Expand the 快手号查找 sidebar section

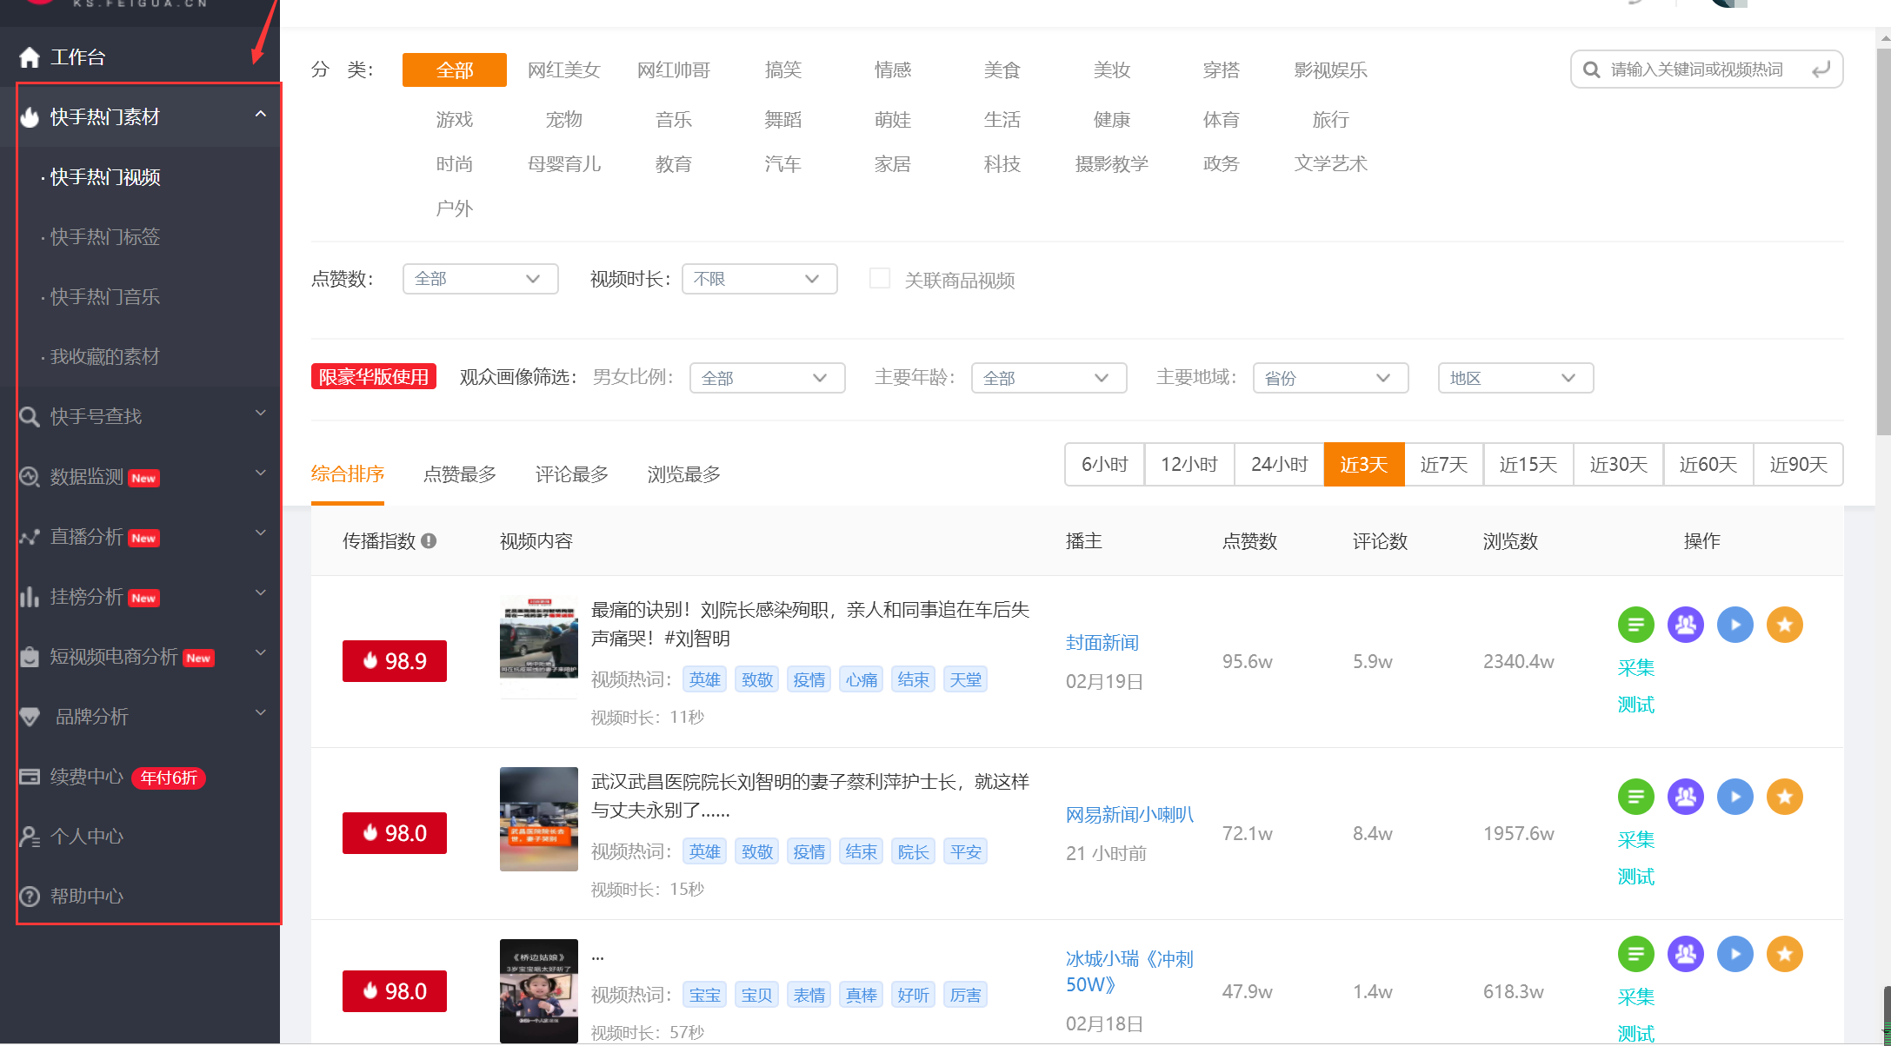pos(261,414)
